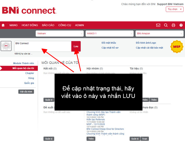Click Thêm button below the events list
Screen dimensions: 185x144
91,139
